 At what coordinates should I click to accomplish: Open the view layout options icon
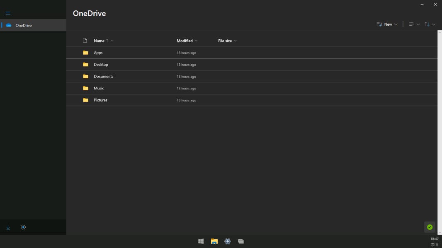click(411, 24)
